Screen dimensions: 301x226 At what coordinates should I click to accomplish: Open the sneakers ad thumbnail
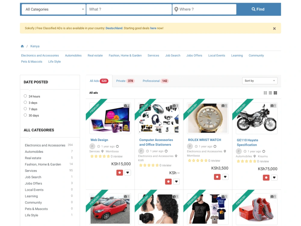[256, 209]
